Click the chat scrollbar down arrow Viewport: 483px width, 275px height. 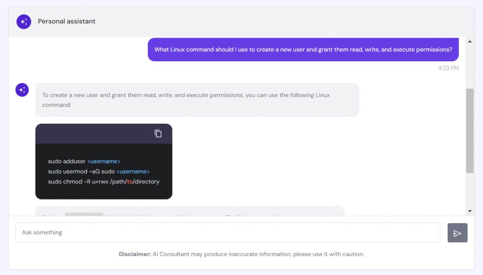469,211
